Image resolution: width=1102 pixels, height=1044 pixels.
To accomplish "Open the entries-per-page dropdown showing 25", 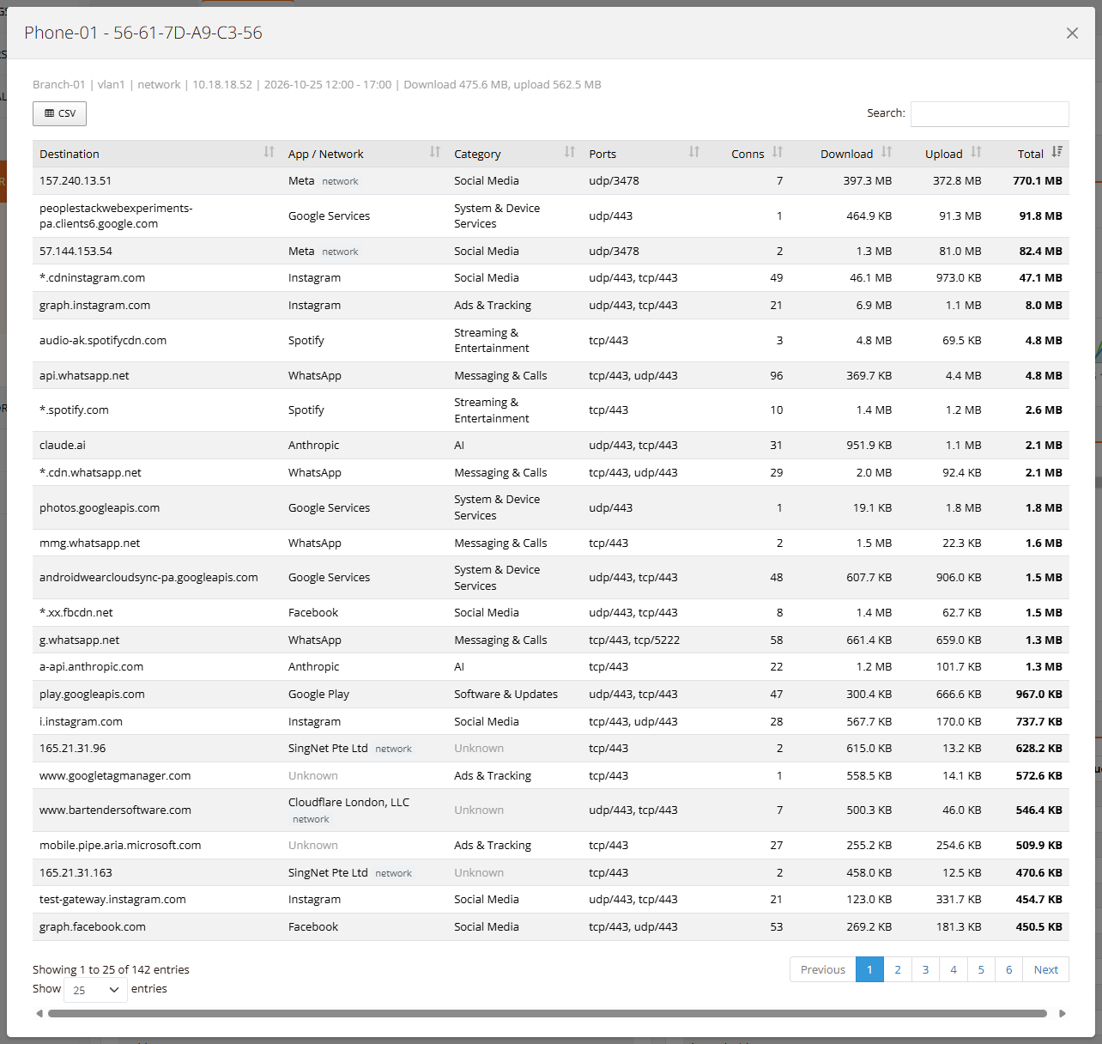I will pos(95,990).
